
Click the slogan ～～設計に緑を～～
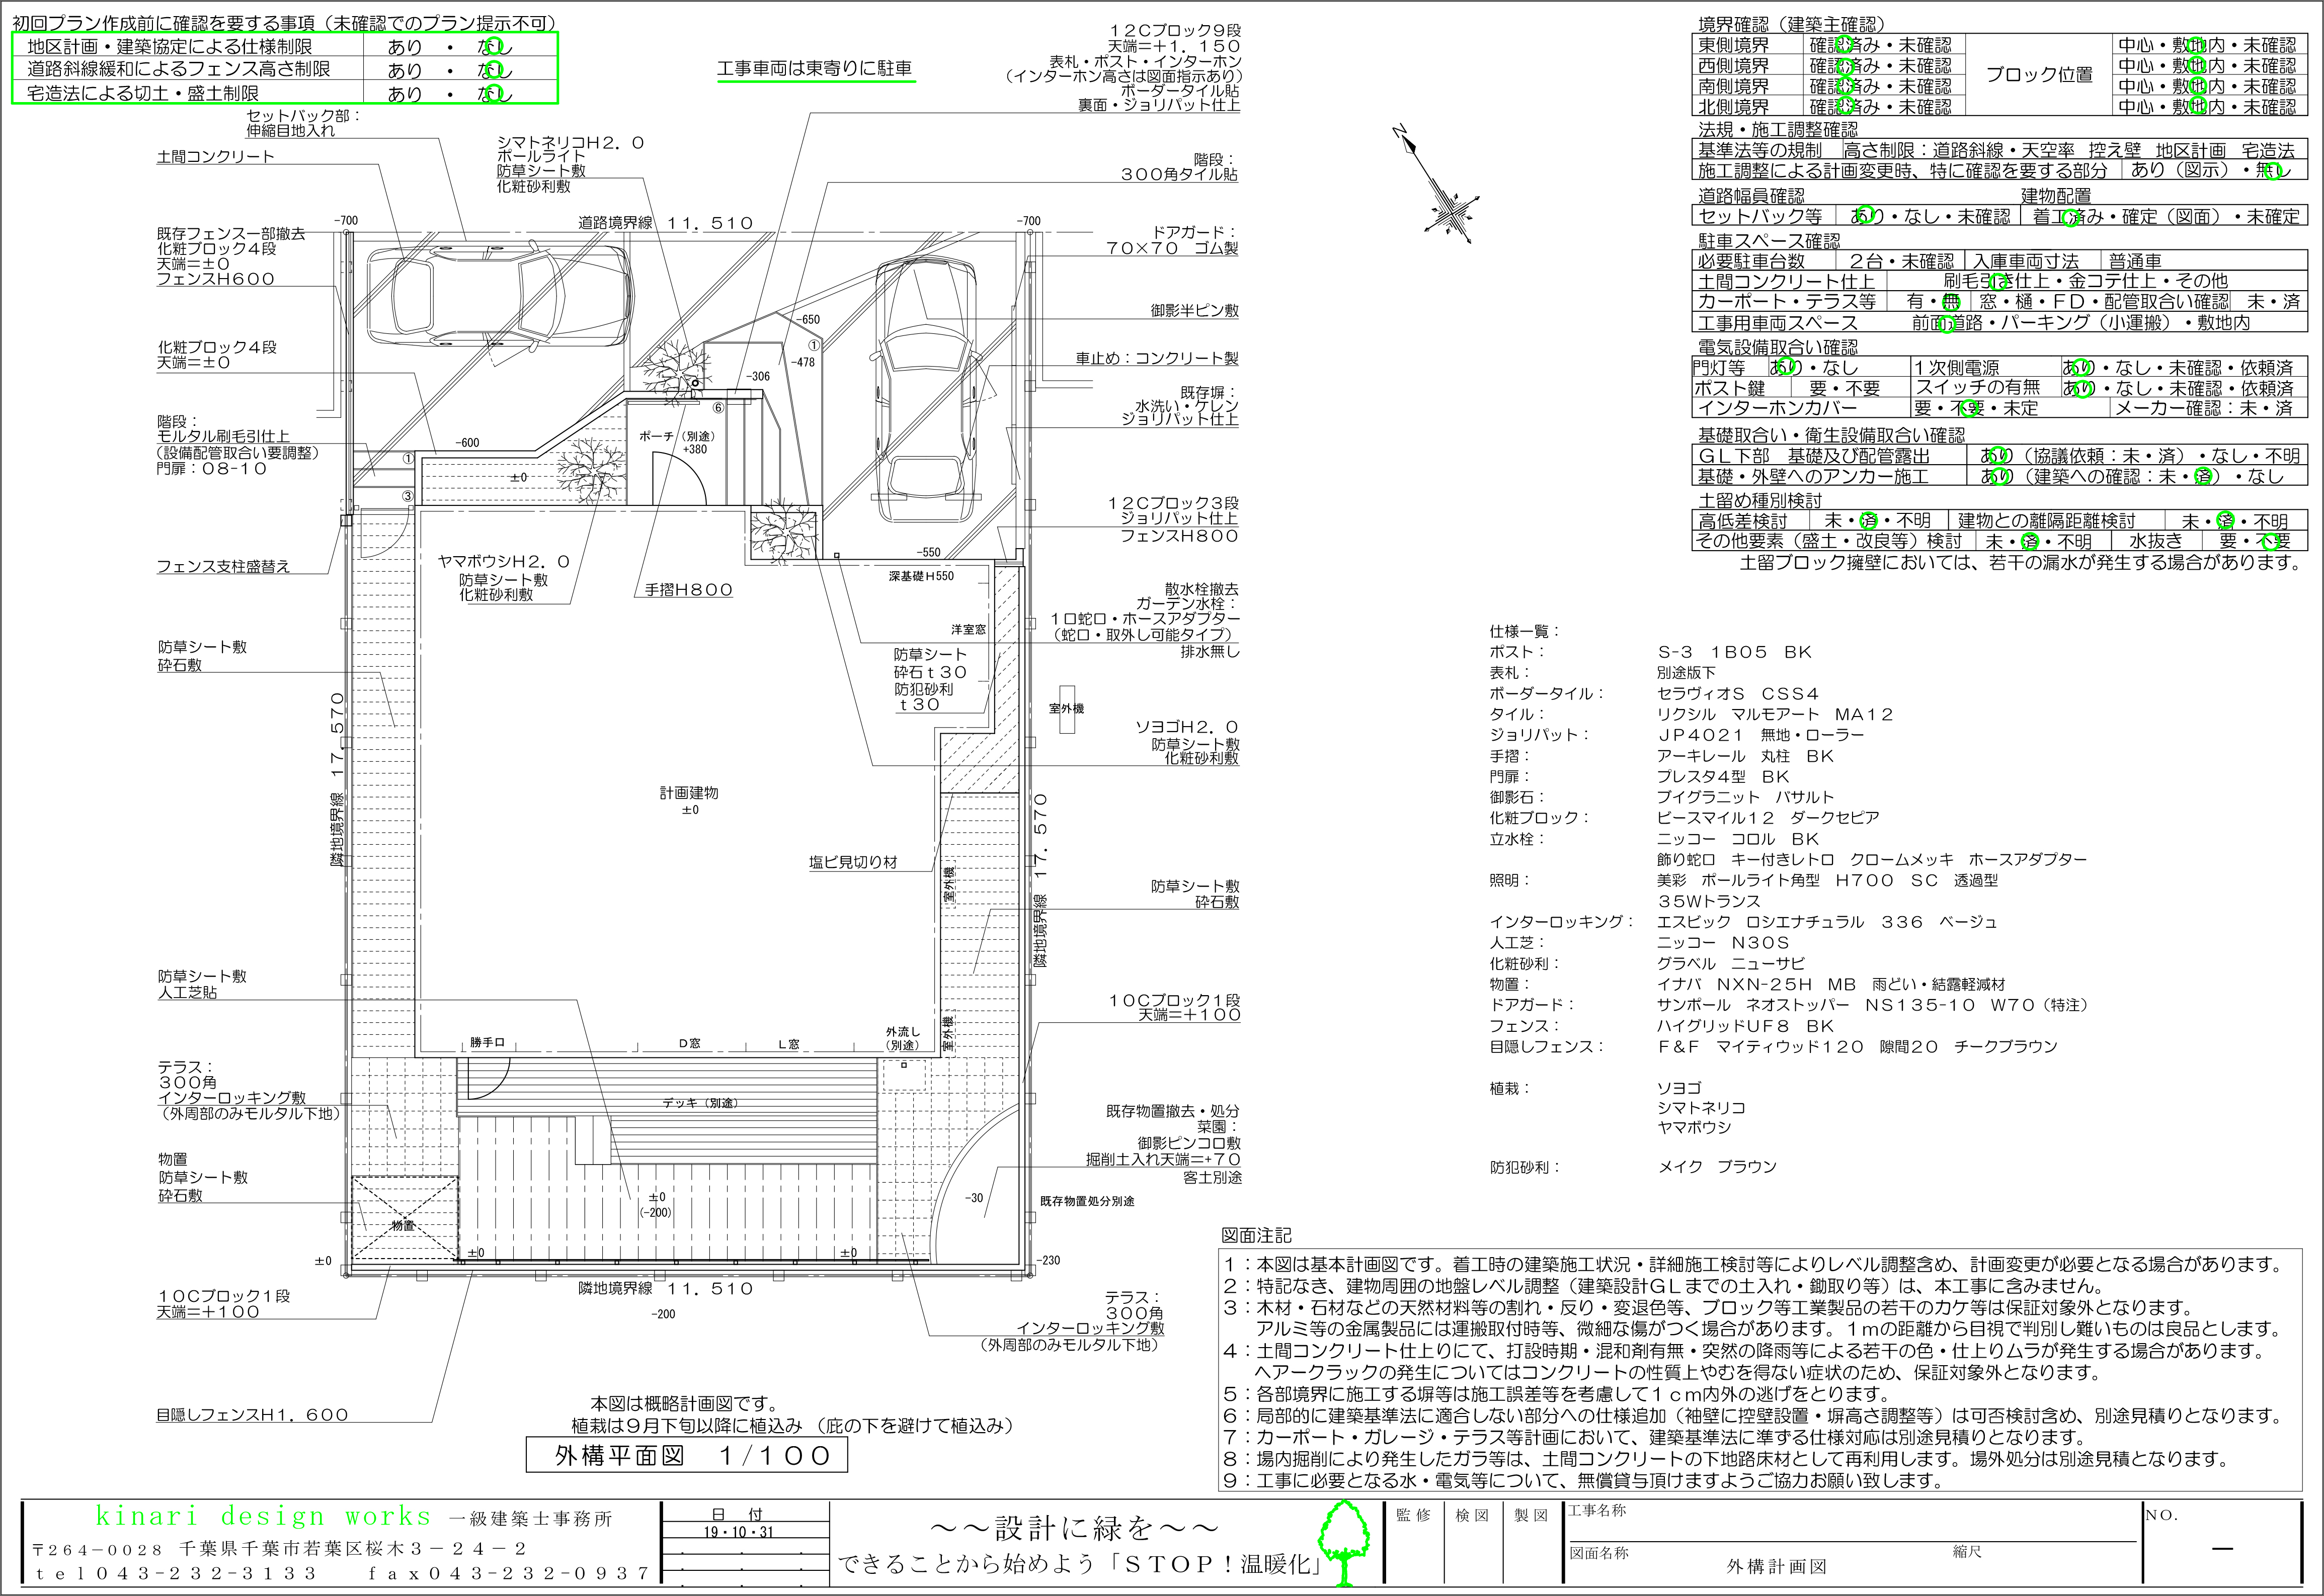click(1076, 1529)
